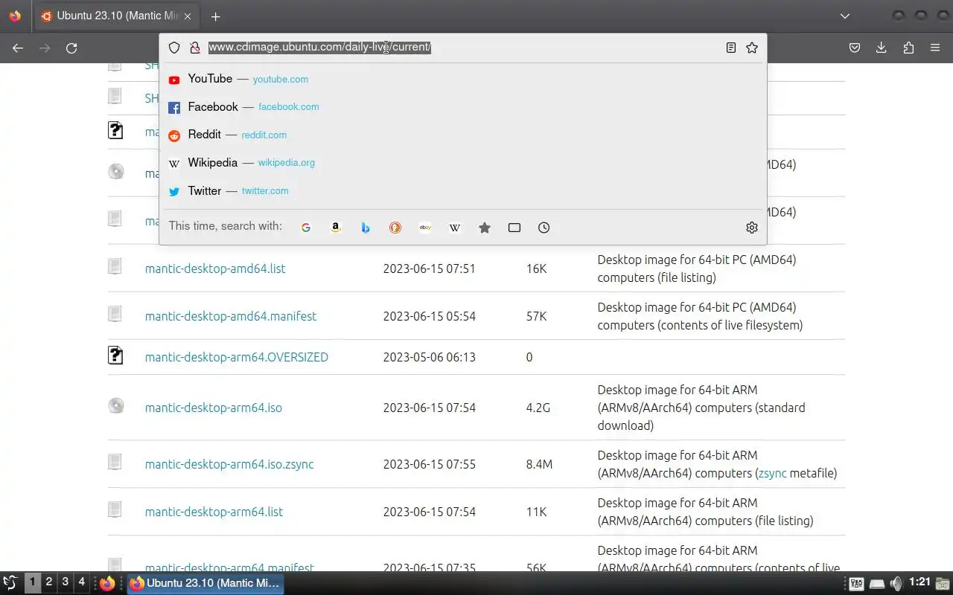Screen dimensions: 953x595
Task: Choose Facebook suggestion in dropdown
Action: point(463,107)
